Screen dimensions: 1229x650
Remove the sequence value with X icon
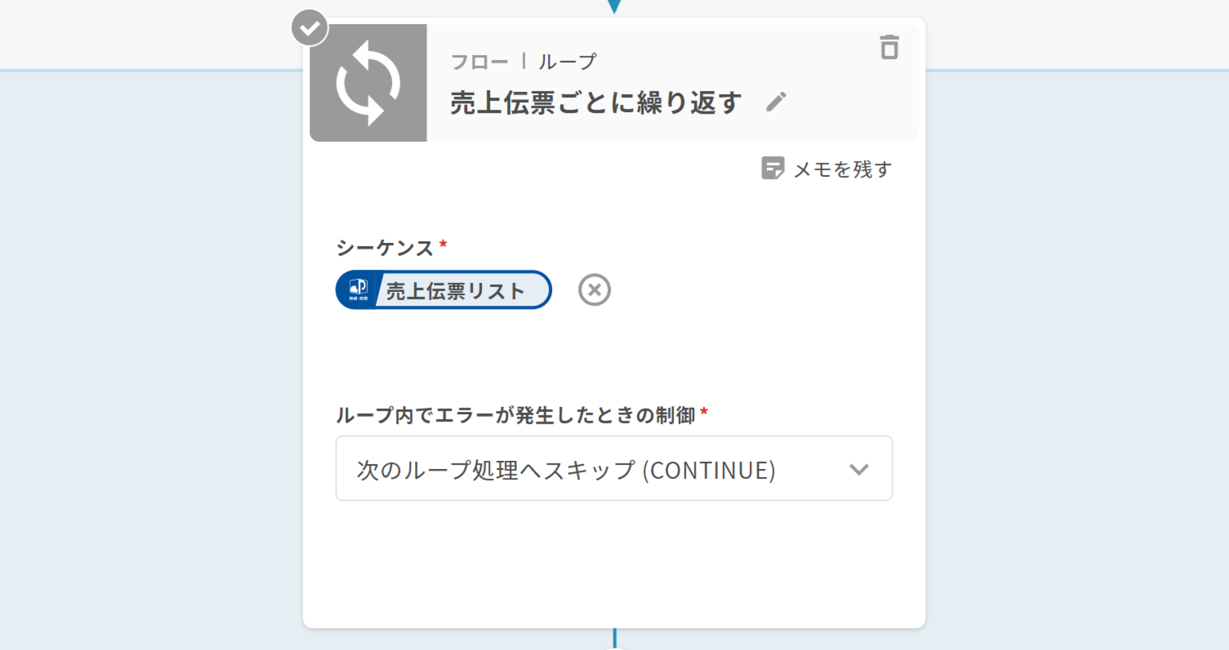point(594,290)
